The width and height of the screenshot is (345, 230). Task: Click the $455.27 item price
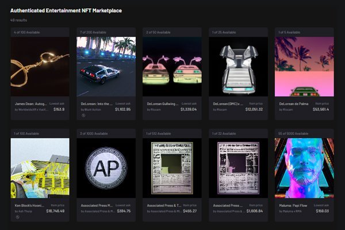190,211
